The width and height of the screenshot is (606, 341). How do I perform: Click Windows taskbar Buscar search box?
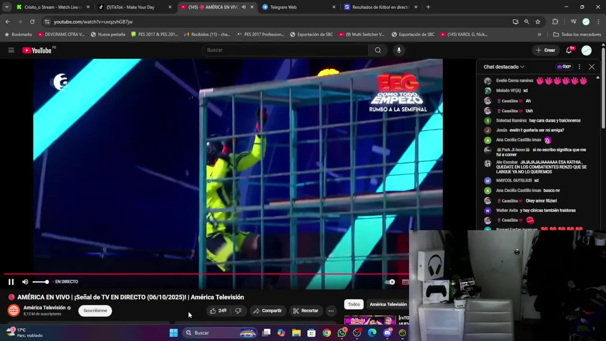(219, 333)
